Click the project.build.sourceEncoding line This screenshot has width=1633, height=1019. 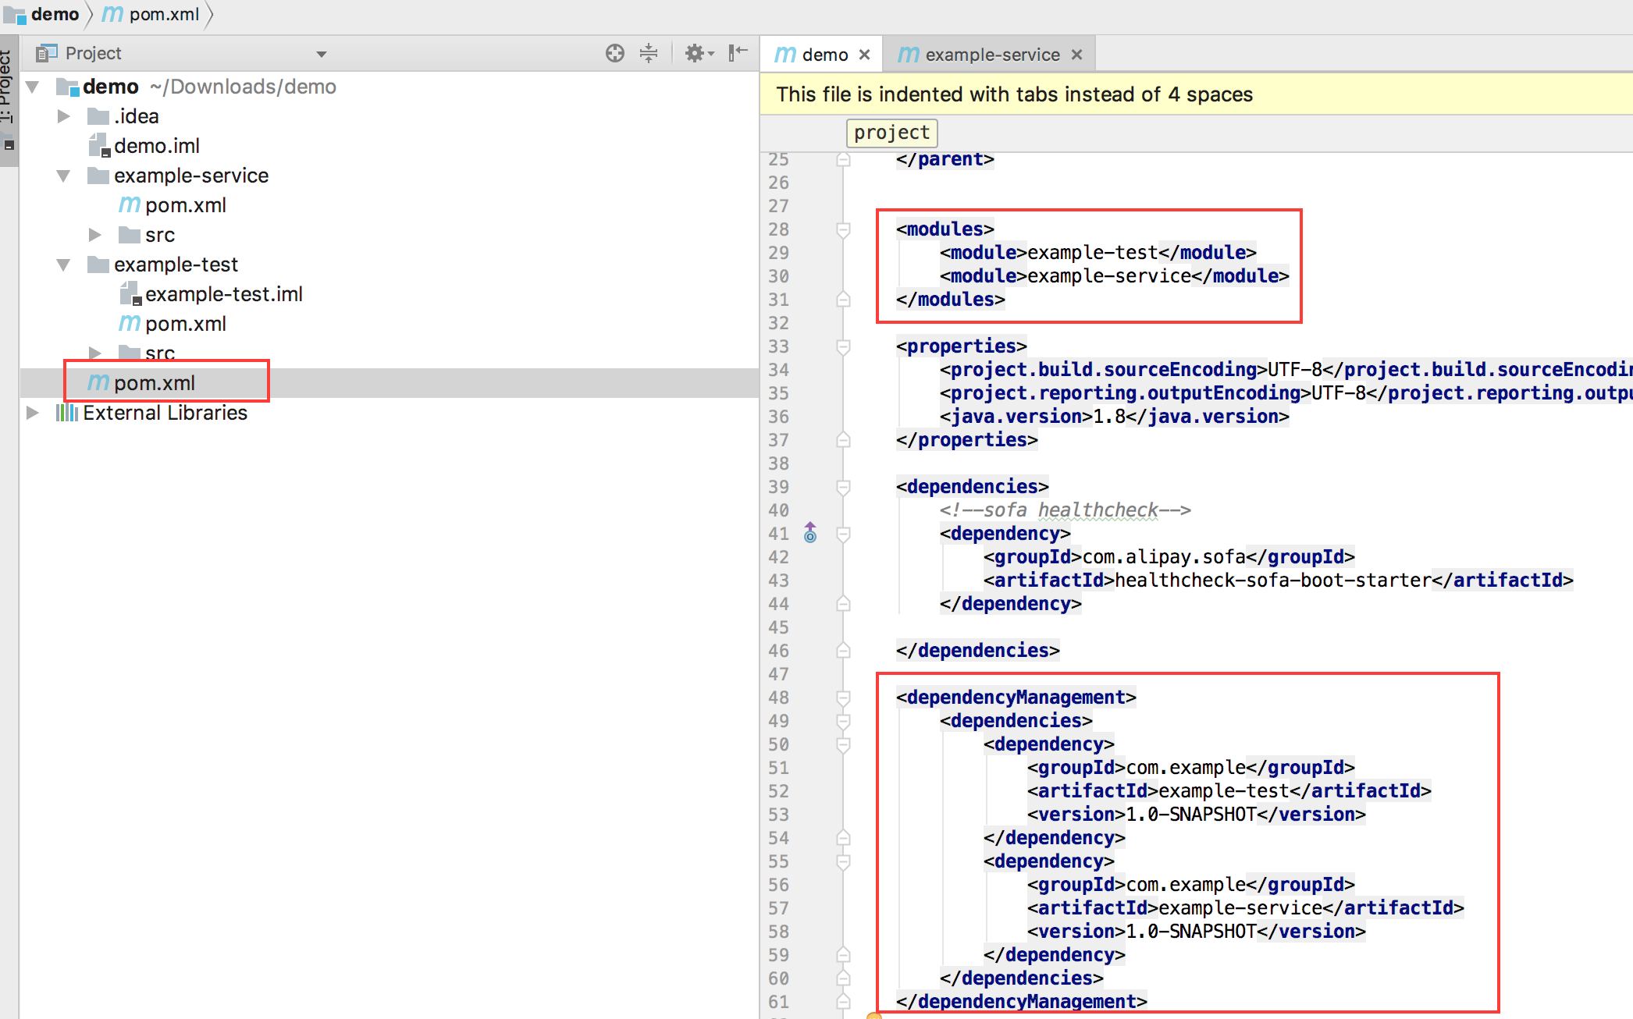(x=1286, y=370)
